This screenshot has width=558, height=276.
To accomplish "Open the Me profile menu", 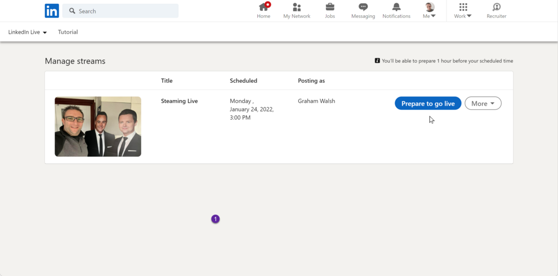I will click(x=429, y=11).
